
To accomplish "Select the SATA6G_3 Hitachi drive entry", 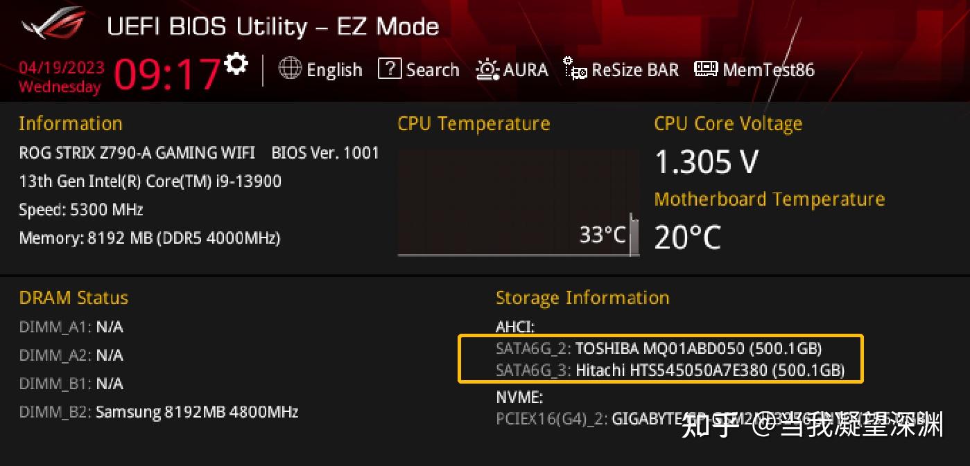I will coord(670,370).
